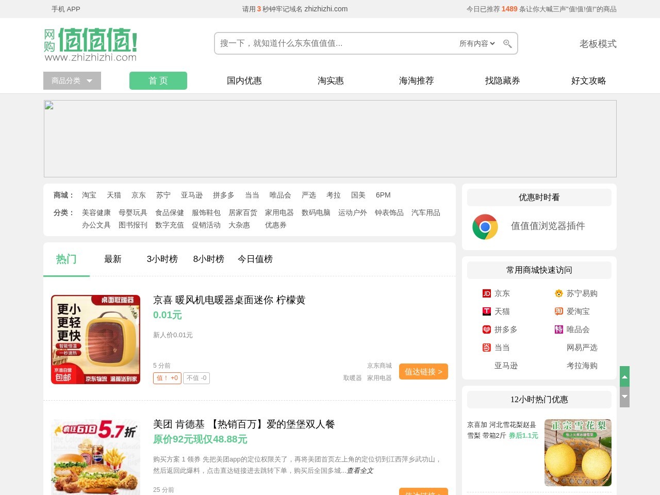Click the upward arrow on right scroller
Viewport: 660px width, 495px height.
pos(624,376)
